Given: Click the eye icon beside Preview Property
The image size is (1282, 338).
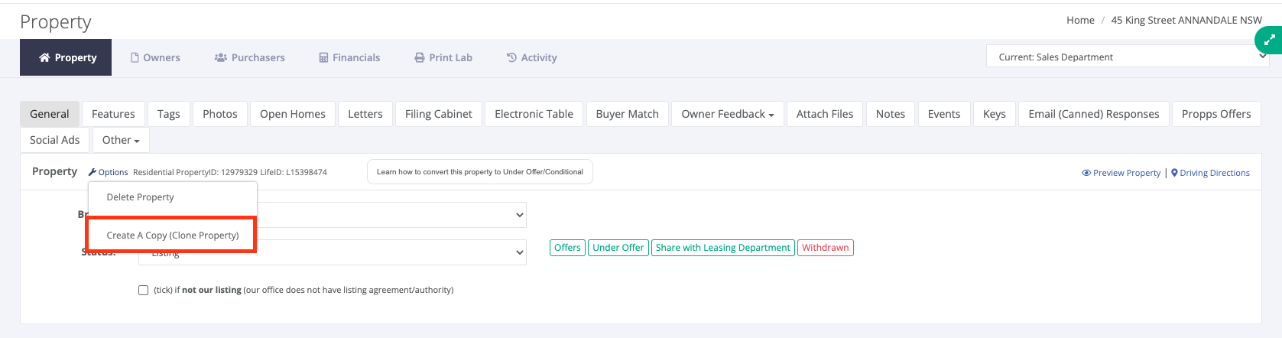Looking at the screenshot, I should pyautogui.click(x=1086, y=173).
